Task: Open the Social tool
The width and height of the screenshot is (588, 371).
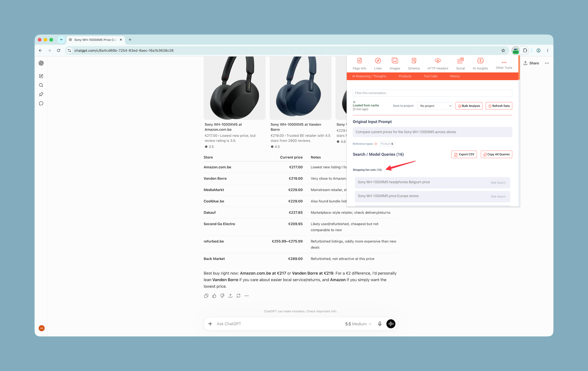Action: pos(460,64)
